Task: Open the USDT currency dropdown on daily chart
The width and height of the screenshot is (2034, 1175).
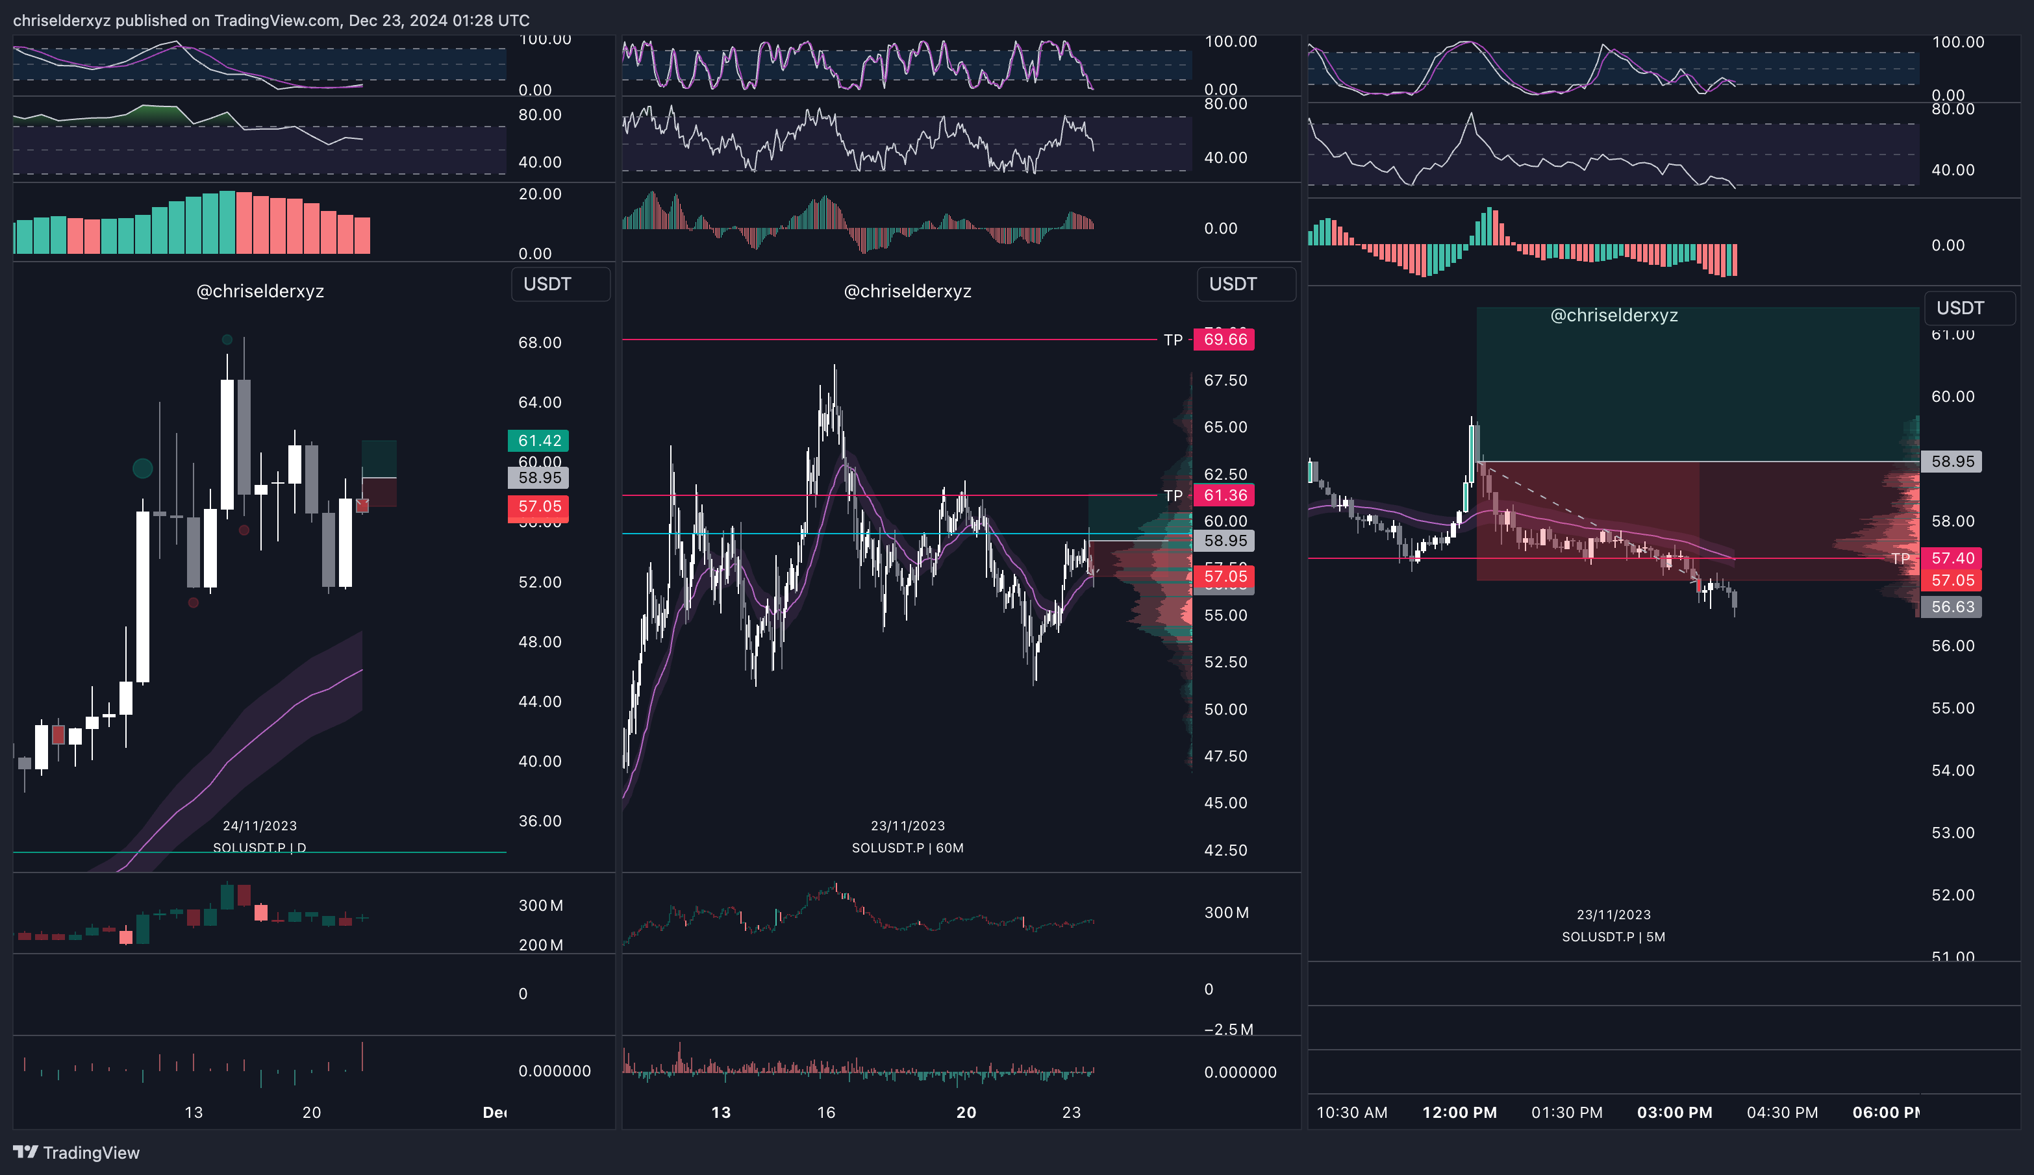Action: pyautogui.click(x=560, y=284)
